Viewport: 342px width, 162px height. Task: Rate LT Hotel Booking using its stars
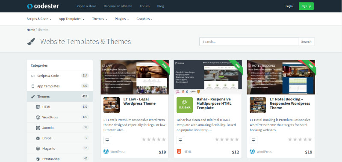[x=300, y=139]
